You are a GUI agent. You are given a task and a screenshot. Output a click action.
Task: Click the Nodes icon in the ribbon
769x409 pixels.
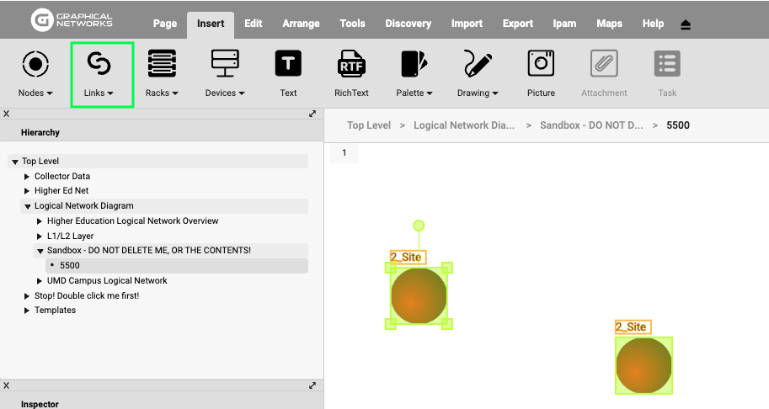(35, 64)
